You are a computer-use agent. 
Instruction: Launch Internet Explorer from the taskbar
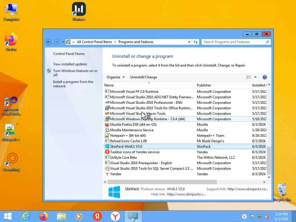[x=26, y=216]
